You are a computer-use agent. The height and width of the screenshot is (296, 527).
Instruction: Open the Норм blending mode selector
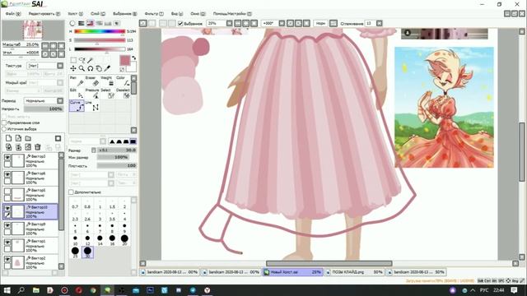coord(321,23)
